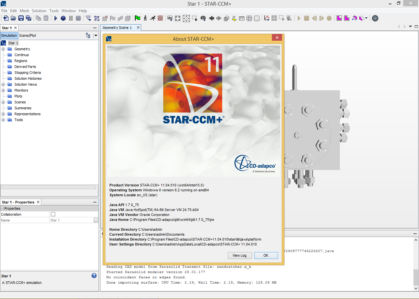Image resolution: width=419 pixels, height=299 pixels.
Task: Click the Name value field 'Star 1'
Action: click(71, 220)
